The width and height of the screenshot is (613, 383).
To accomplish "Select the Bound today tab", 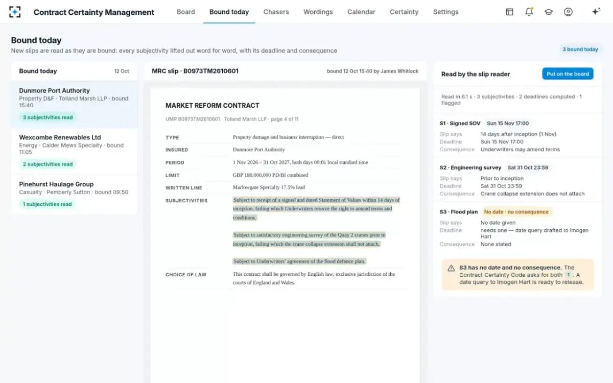I will [229, 12].
